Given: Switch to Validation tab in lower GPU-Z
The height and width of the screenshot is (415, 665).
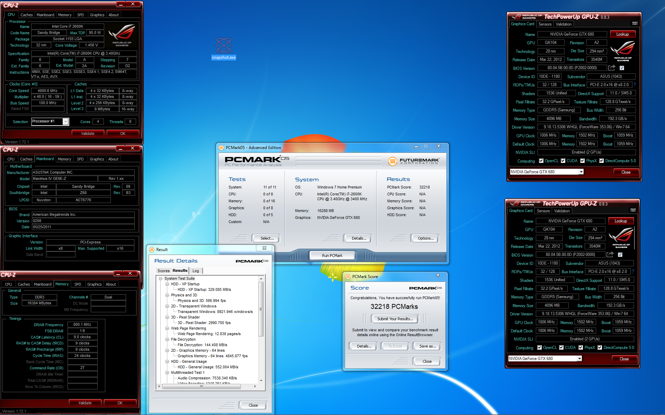Looking at the screenshot, I should point(562,211).
